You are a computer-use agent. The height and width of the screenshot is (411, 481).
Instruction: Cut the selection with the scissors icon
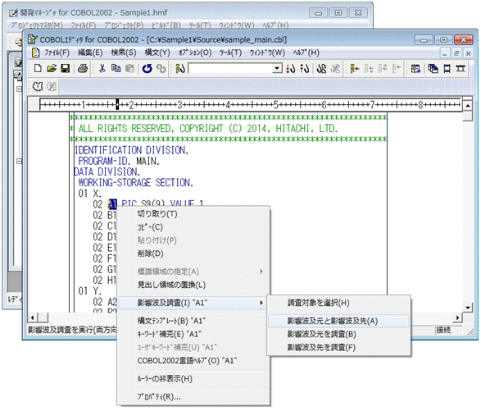click(x=102, y=68)
